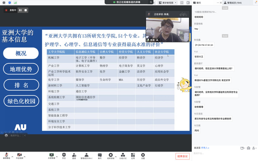Turn on the camera with 开启视频
Viewport: 258px width, 161px height.
point(19,155)
